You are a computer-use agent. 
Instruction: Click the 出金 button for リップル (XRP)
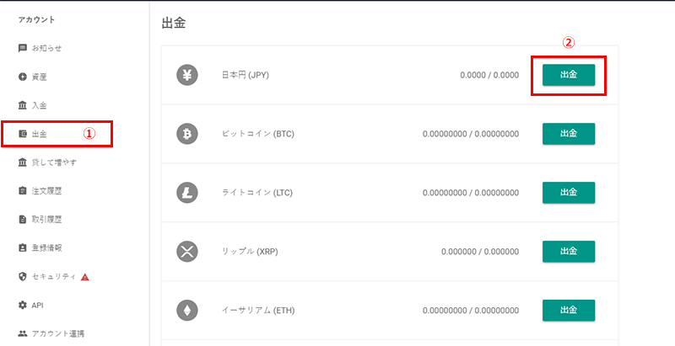click(x=569, y=252)
